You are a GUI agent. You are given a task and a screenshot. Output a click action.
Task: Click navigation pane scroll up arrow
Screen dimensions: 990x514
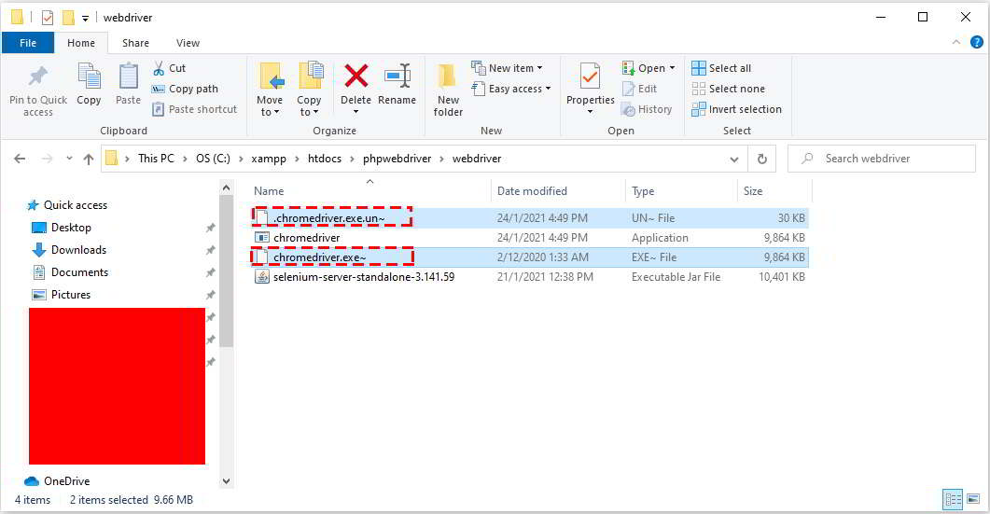coord(226,188)
